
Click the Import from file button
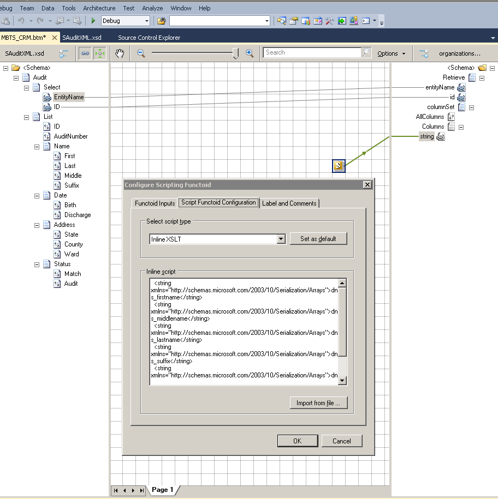(x=318, y=403)
